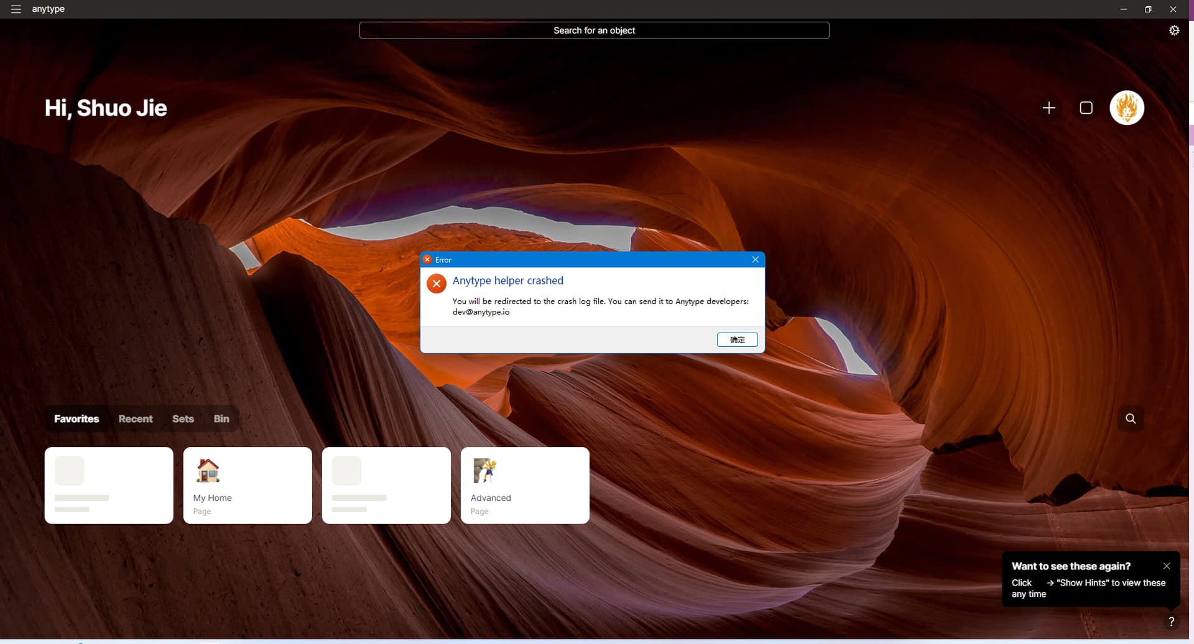
Task: Click the red error icon in dialog
Action: (437, 284)
